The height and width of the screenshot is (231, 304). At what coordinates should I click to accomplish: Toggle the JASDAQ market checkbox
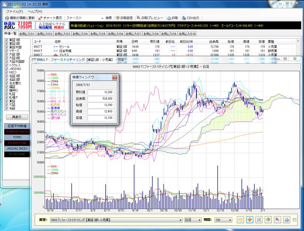coord(6,68)
